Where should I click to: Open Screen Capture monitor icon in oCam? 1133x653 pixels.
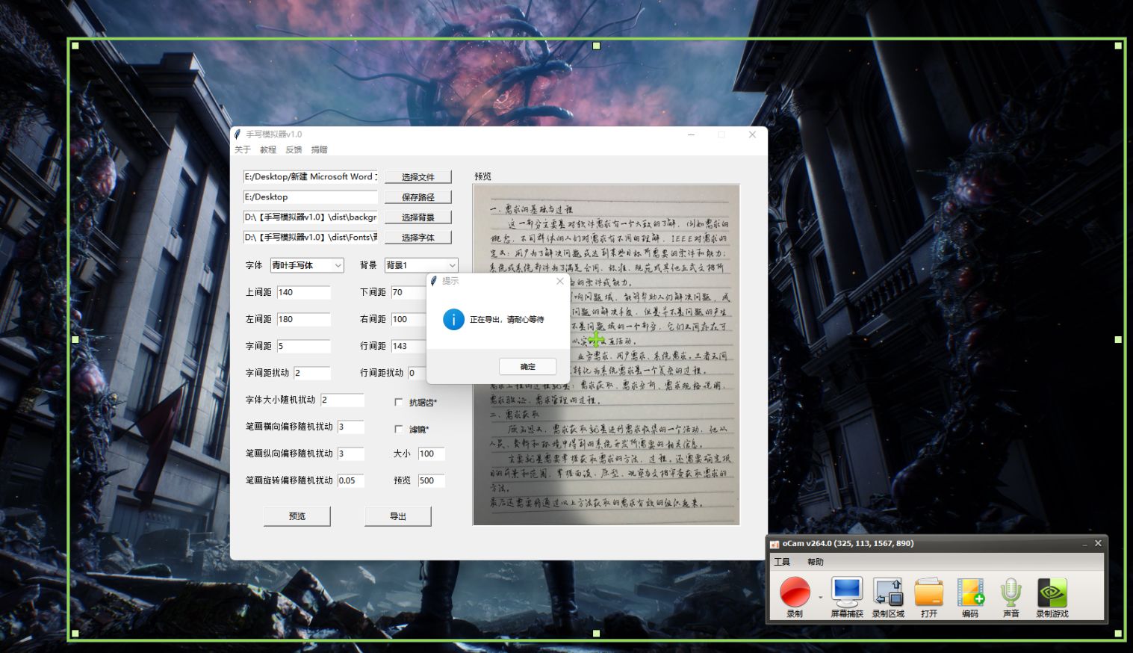tap(847, 592)
